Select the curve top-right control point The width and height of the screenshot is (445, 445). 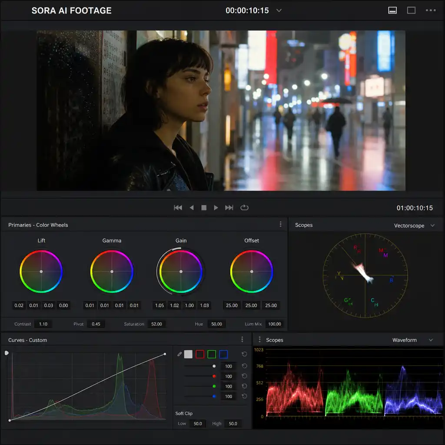[165, 354]
